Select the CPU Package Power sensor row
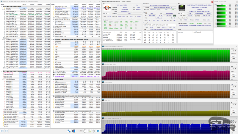238x134 pixels. coord(76,8)
